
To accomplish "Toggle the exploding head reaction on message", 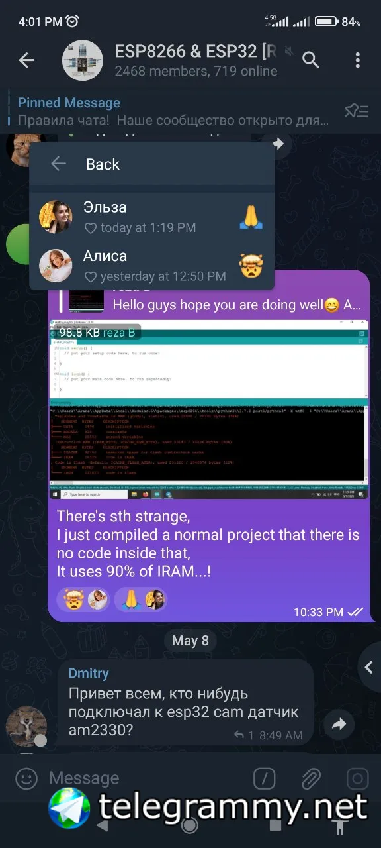I will click(84, 600).
